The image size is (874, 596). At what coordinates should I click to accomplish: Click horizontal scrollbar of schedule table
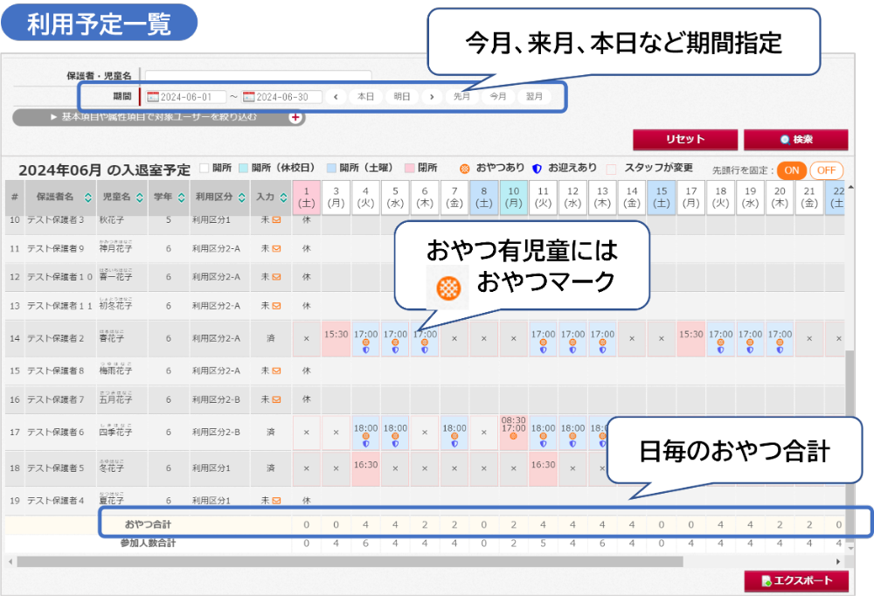[350, 561]
